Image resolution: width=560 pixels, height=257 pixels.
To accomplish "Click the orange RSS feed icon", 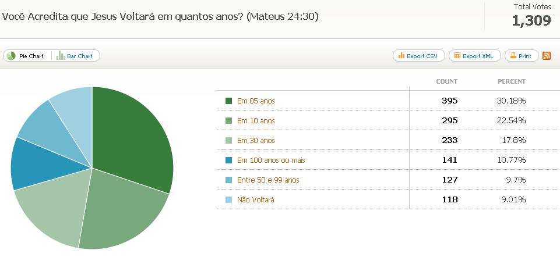I will point(547,56).
